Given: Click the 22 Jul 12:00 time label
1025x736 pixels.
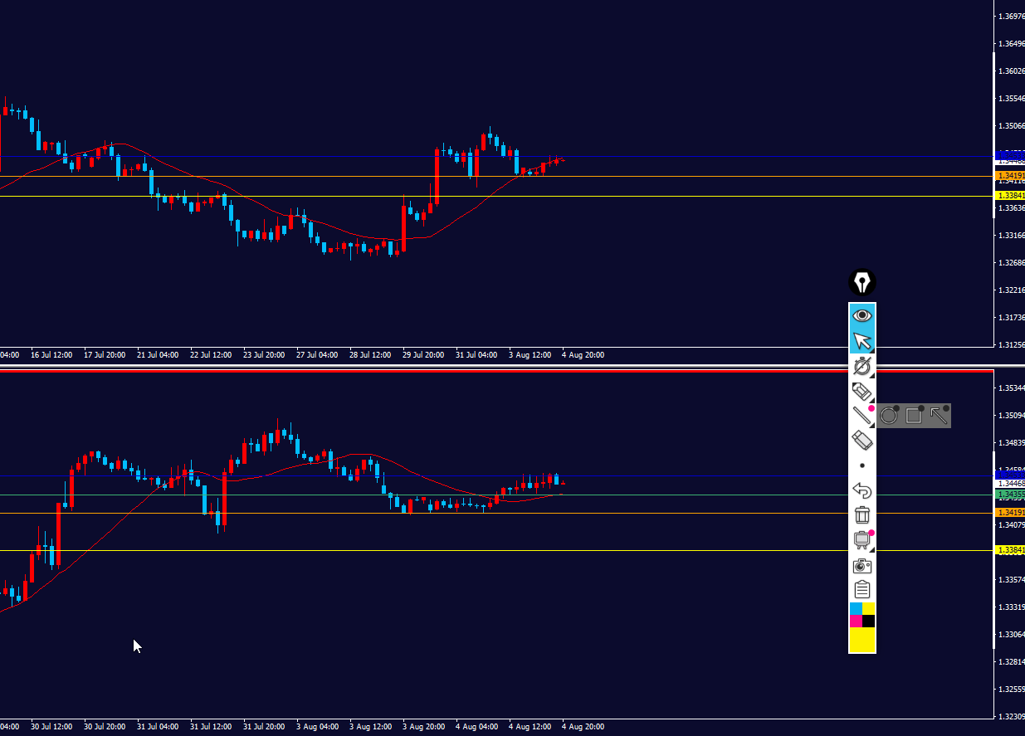Looking at the screenshot, I should (211, 355).
